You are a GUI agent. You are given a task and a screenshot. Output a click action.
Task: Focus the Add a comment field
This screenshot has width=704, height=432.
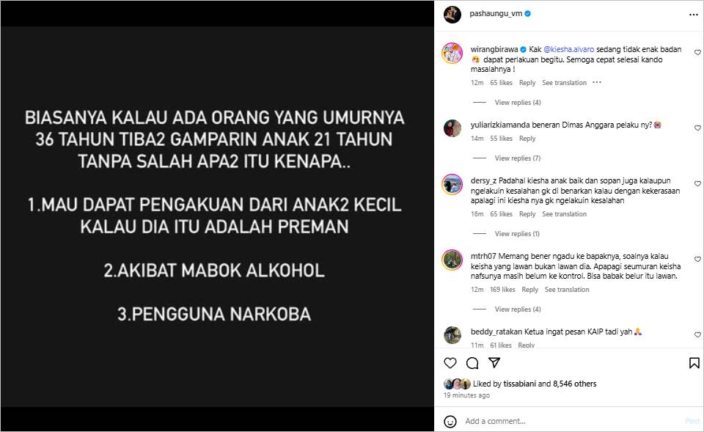(x=571, y=421)
